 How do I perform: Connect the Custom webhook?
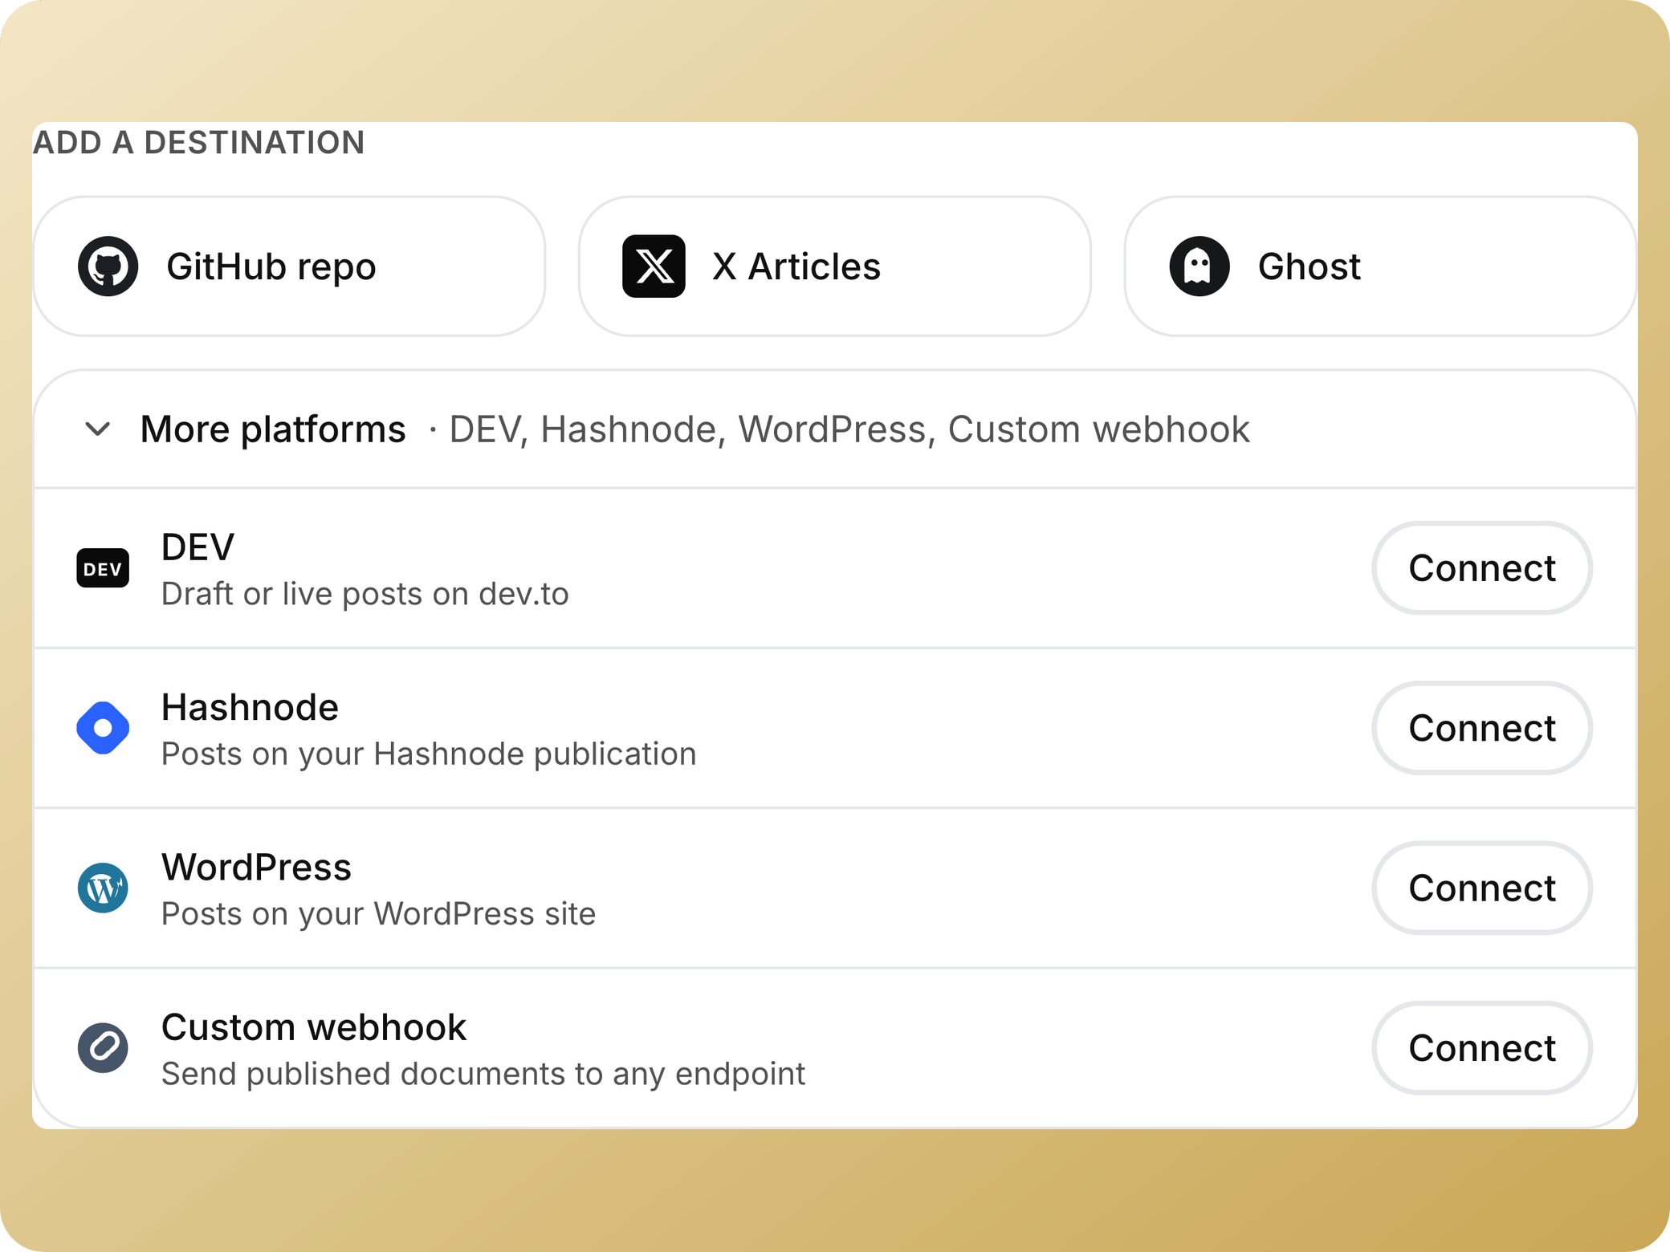(x=1482, y=1047)
